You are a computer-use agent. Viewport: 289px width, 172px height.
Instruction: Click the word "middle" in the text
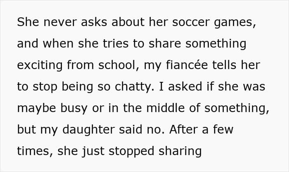coord(165,108)
